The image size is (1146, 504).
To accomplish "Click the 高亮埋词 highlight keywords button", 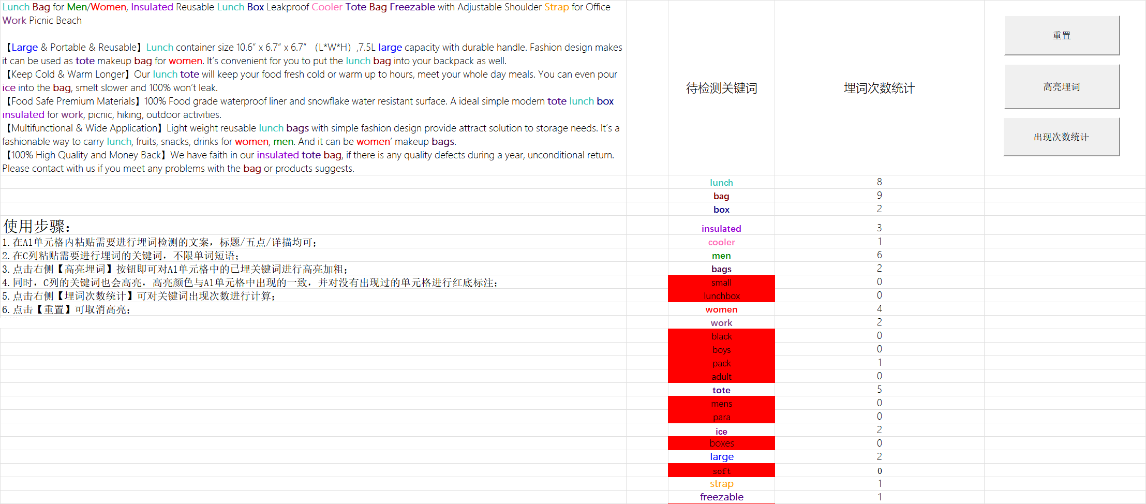I will [x=1062, y=86].
